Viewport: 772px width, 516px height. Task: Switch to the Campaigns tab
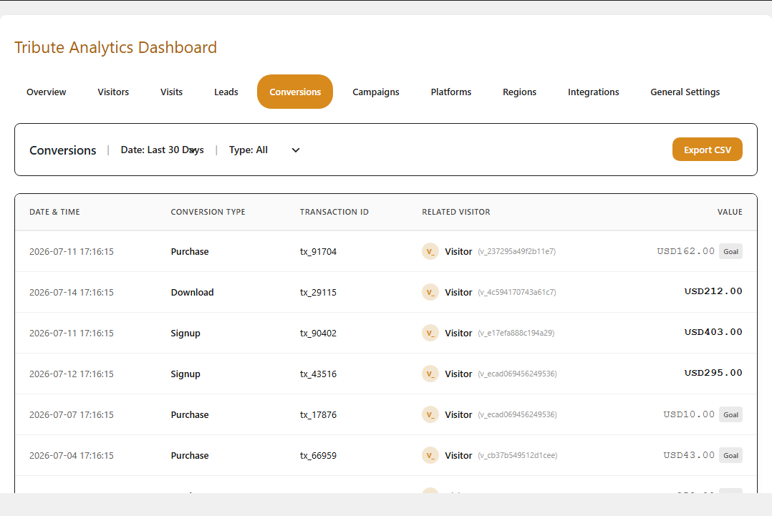(376, 92)
